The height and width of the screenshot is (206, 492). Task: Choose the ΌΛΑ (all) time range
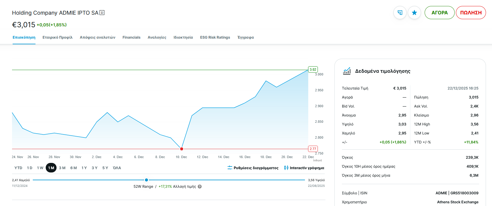point(117,168)
